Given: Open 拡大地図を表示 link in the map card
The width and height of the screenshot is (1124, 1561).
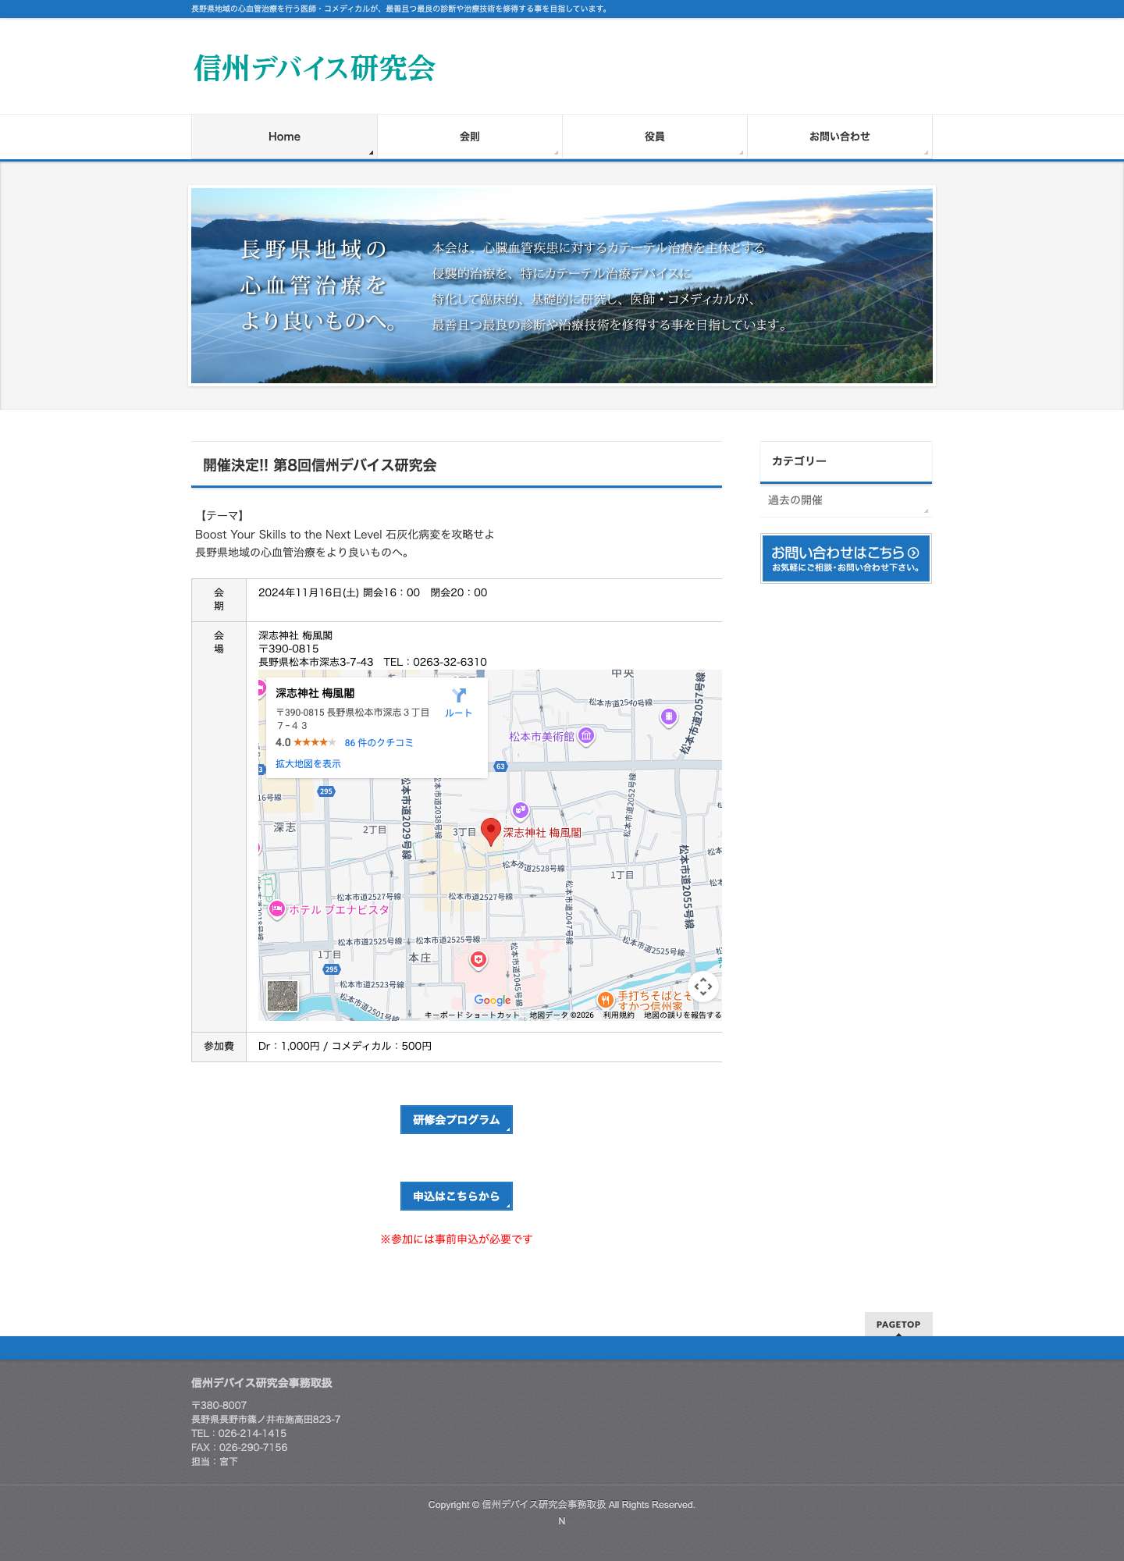Looking at the screenshot, I should click(308, 764).
